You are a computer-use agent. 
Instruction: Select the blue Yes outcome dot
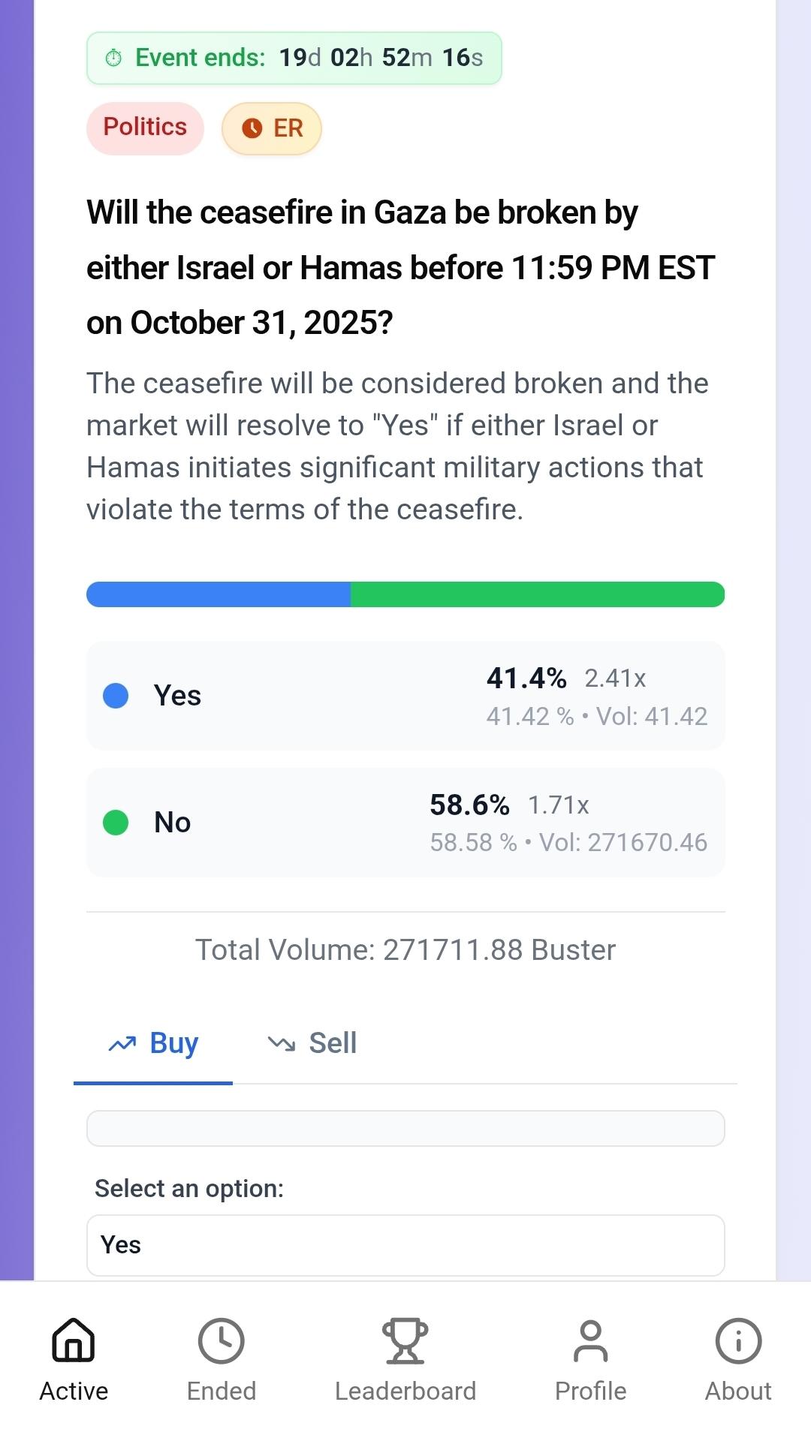point(116,696)
